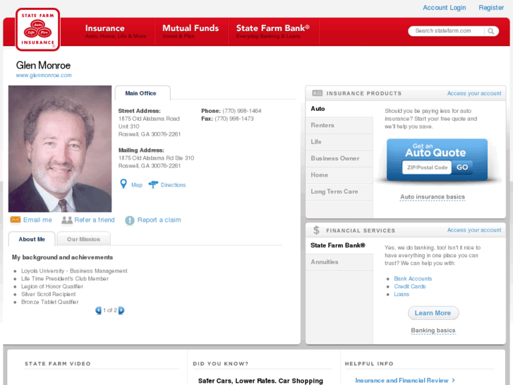Open the State Farm Bank menu

tap(273, 32)
